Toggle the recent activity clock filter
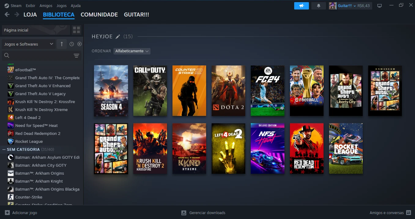415x219 pixels. pyautogui.click(x=72, y=44)
